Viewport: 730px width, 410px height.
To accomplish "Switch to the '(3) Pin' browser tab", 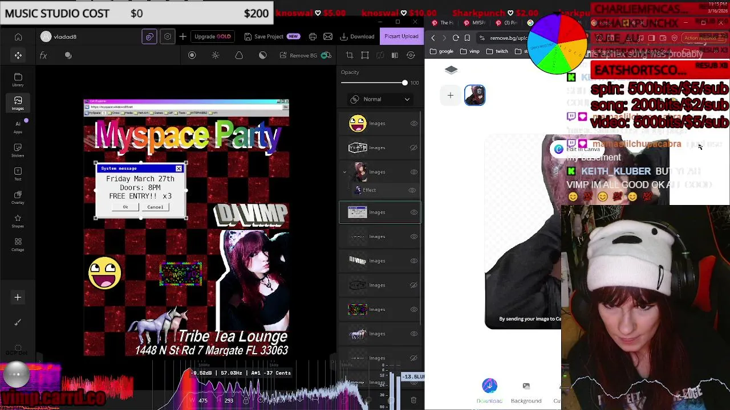I will [506, 23].
